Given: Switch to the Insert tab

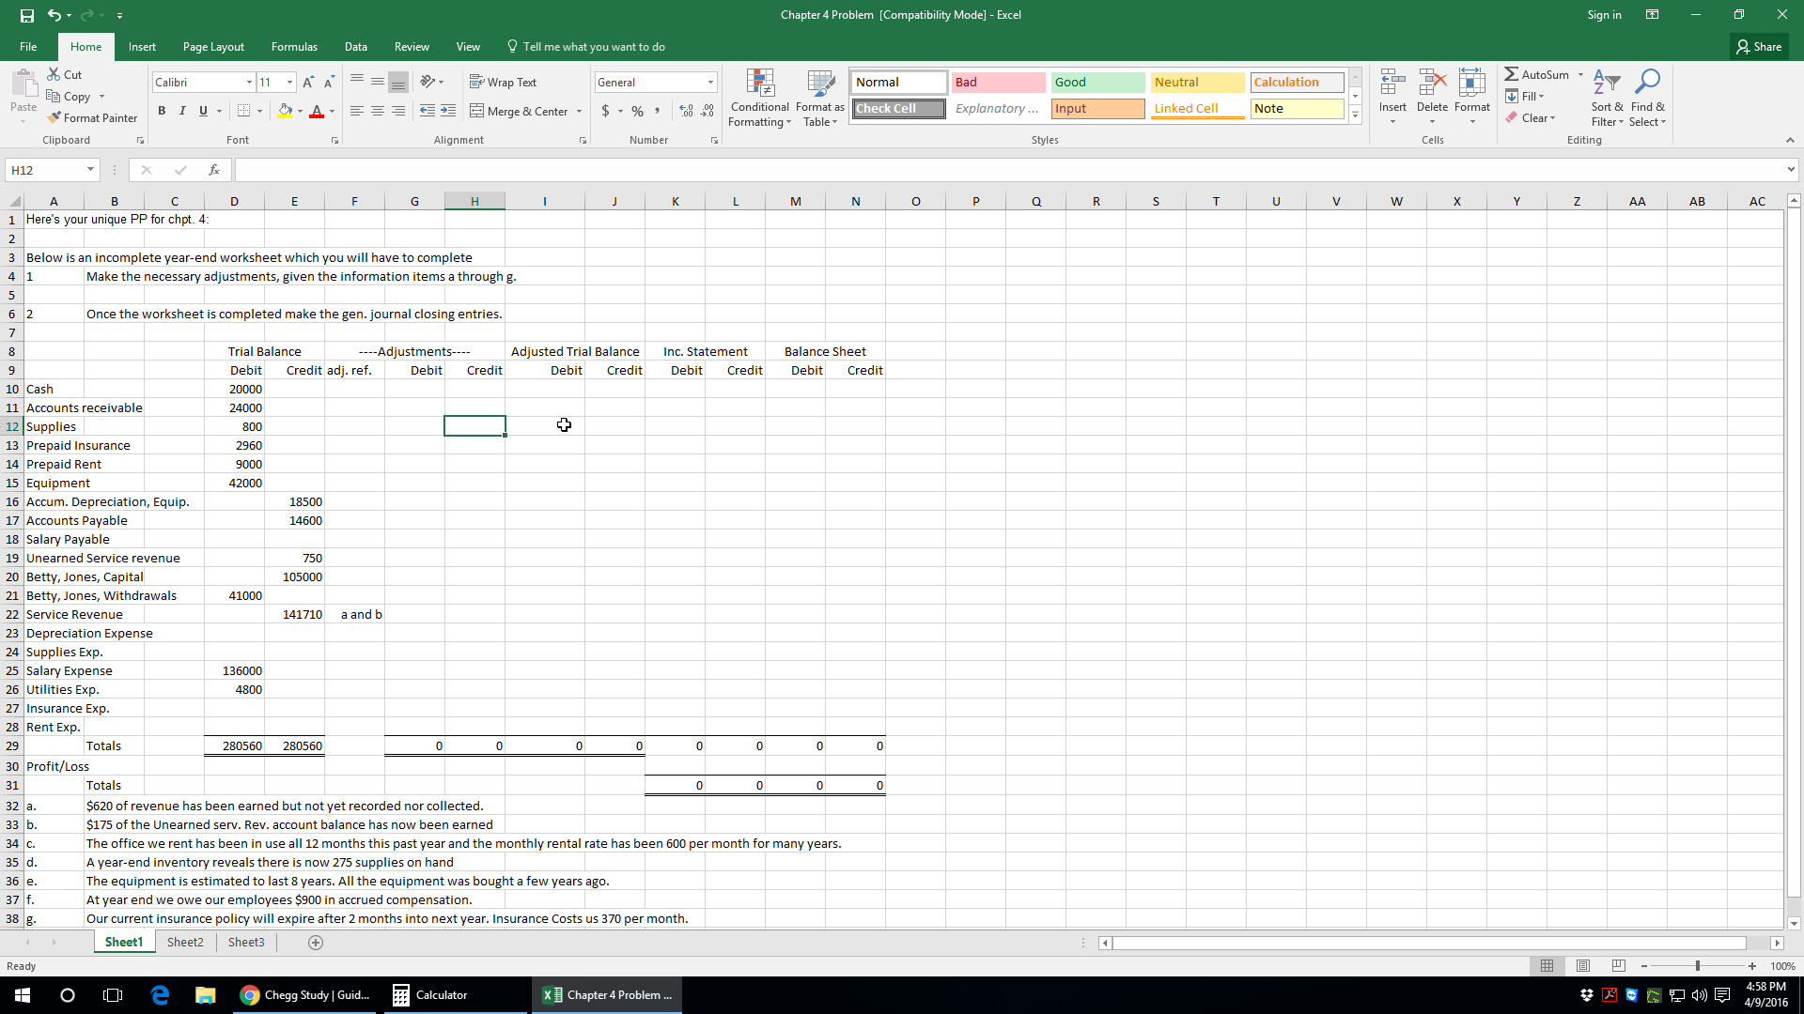Looking at the screenshot, I should 142,47.
